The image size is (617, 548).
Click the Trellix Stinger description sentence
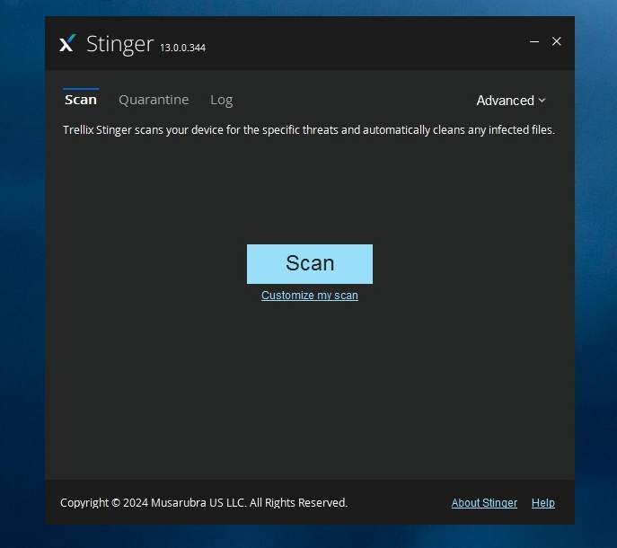click(x=309, y=130)
